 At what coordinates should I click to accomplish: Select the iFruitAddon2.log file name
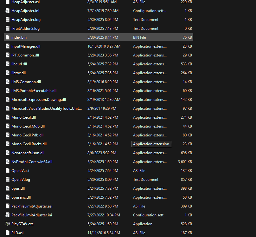[x=25, y=29]
